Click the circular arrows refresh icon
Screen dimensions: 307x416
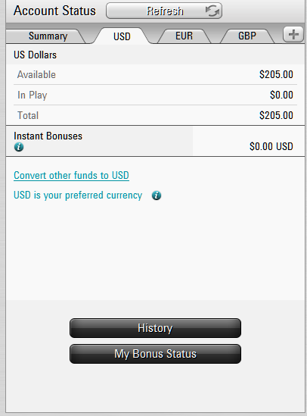point(212,11)
